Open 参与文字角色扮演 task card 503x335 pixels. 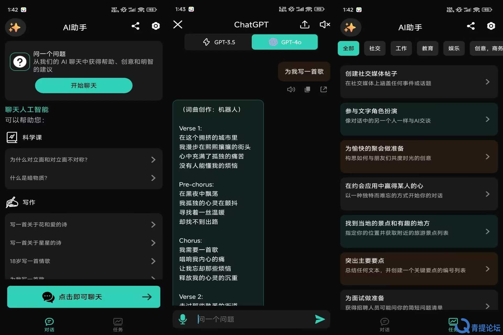[x=419, y=119]
